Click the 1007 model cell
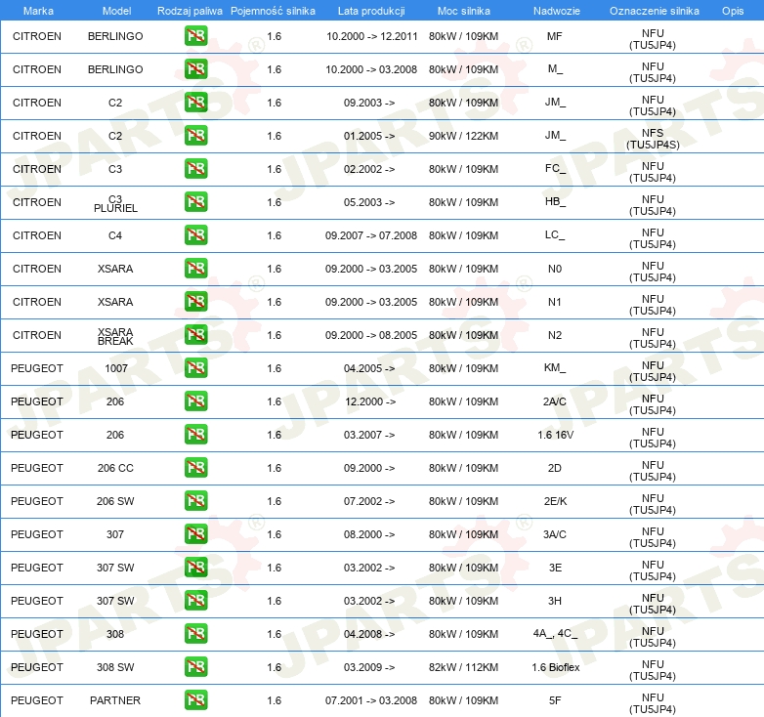This screenshot has width=764, height=717. (116, 367)
